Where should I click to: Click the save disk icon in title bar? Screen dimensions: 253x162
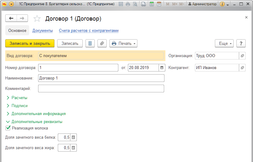pos(121,4)
